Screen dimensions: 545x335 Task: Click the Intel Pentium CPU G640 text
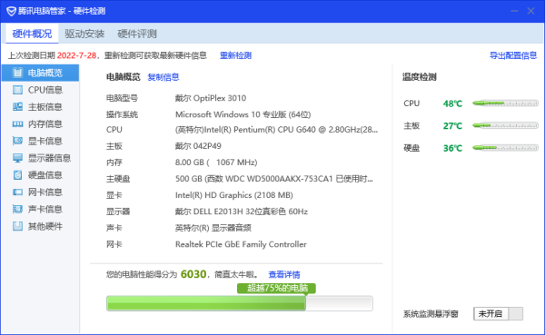(x=276, y=130)
